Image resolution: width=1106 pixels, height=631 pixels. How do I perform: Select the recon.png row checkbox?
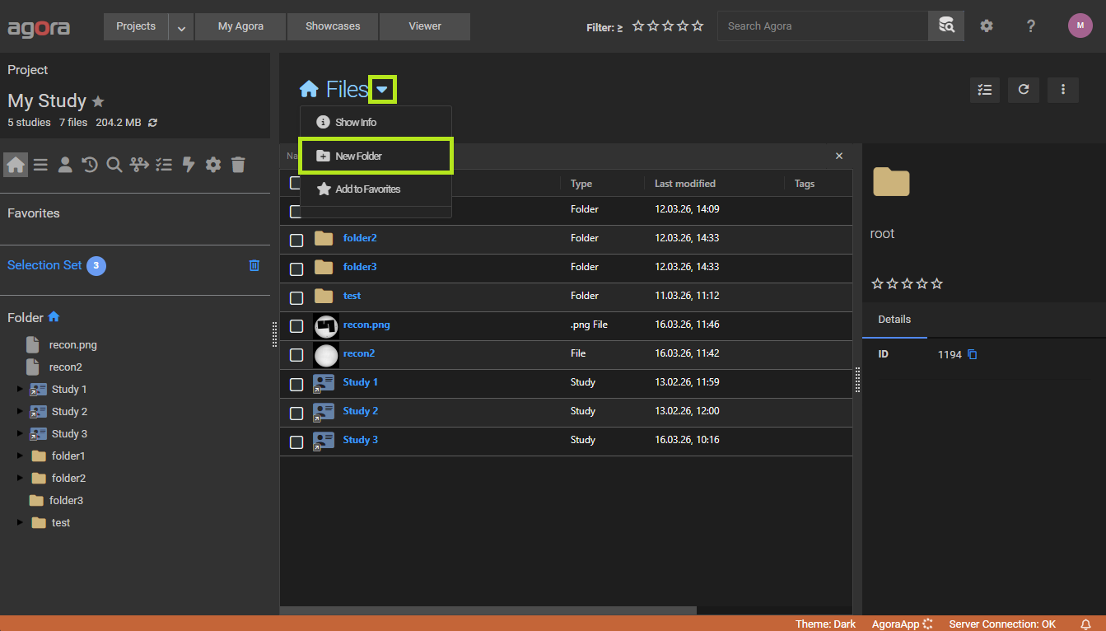tap(296, 327)
